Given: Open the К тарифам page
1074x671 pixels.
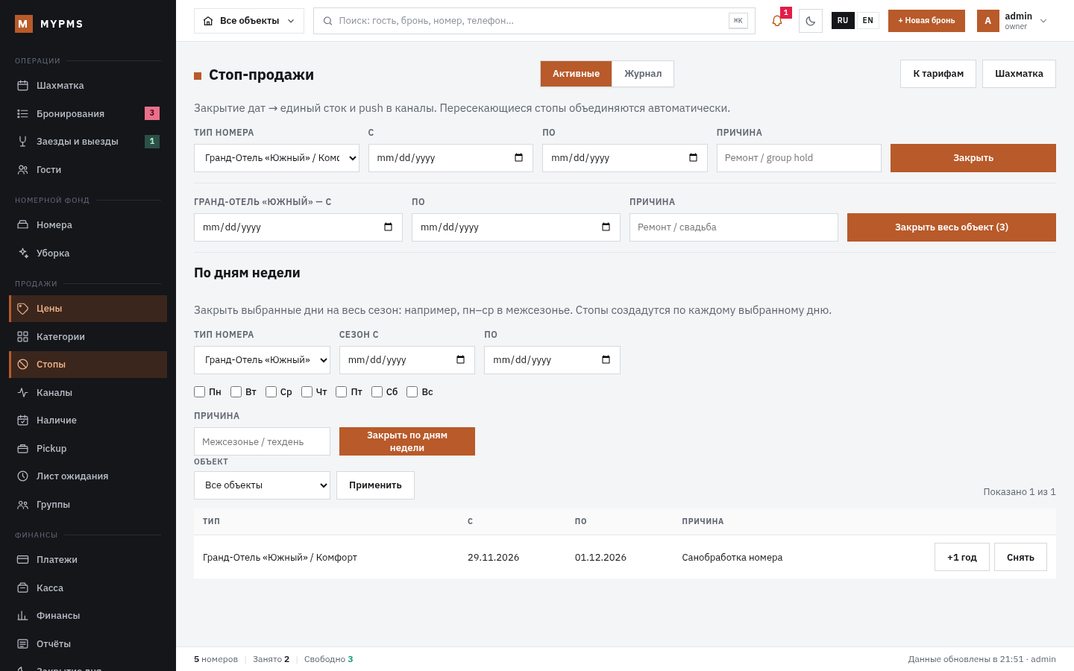Looking at the screenshot, I should [938, 74].
